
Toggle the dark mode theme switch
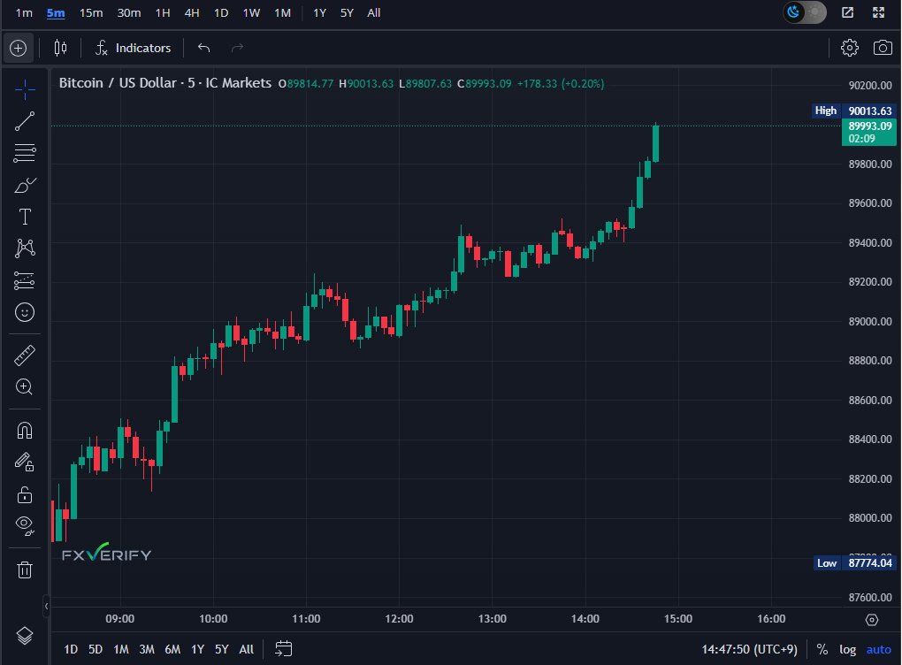804,12
